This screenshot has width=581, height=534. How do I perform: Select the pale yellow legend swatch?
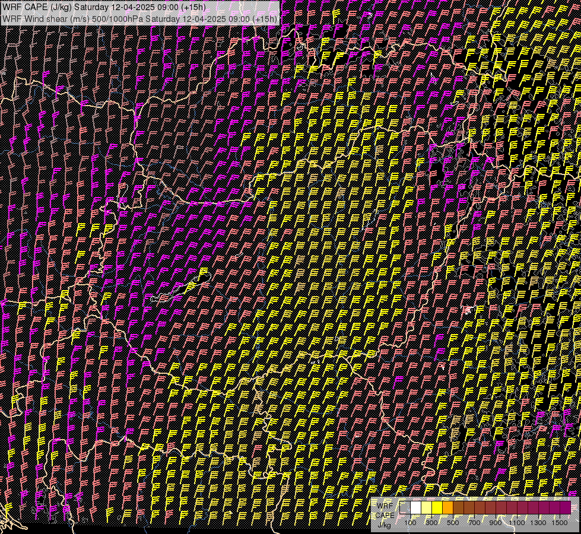pyautogui.click(x=427, y=508)
